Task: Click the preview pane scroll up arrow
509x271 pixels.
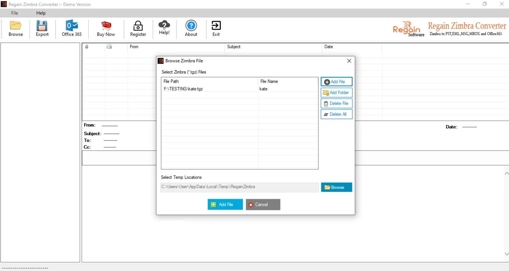Action: click(507, 173)
